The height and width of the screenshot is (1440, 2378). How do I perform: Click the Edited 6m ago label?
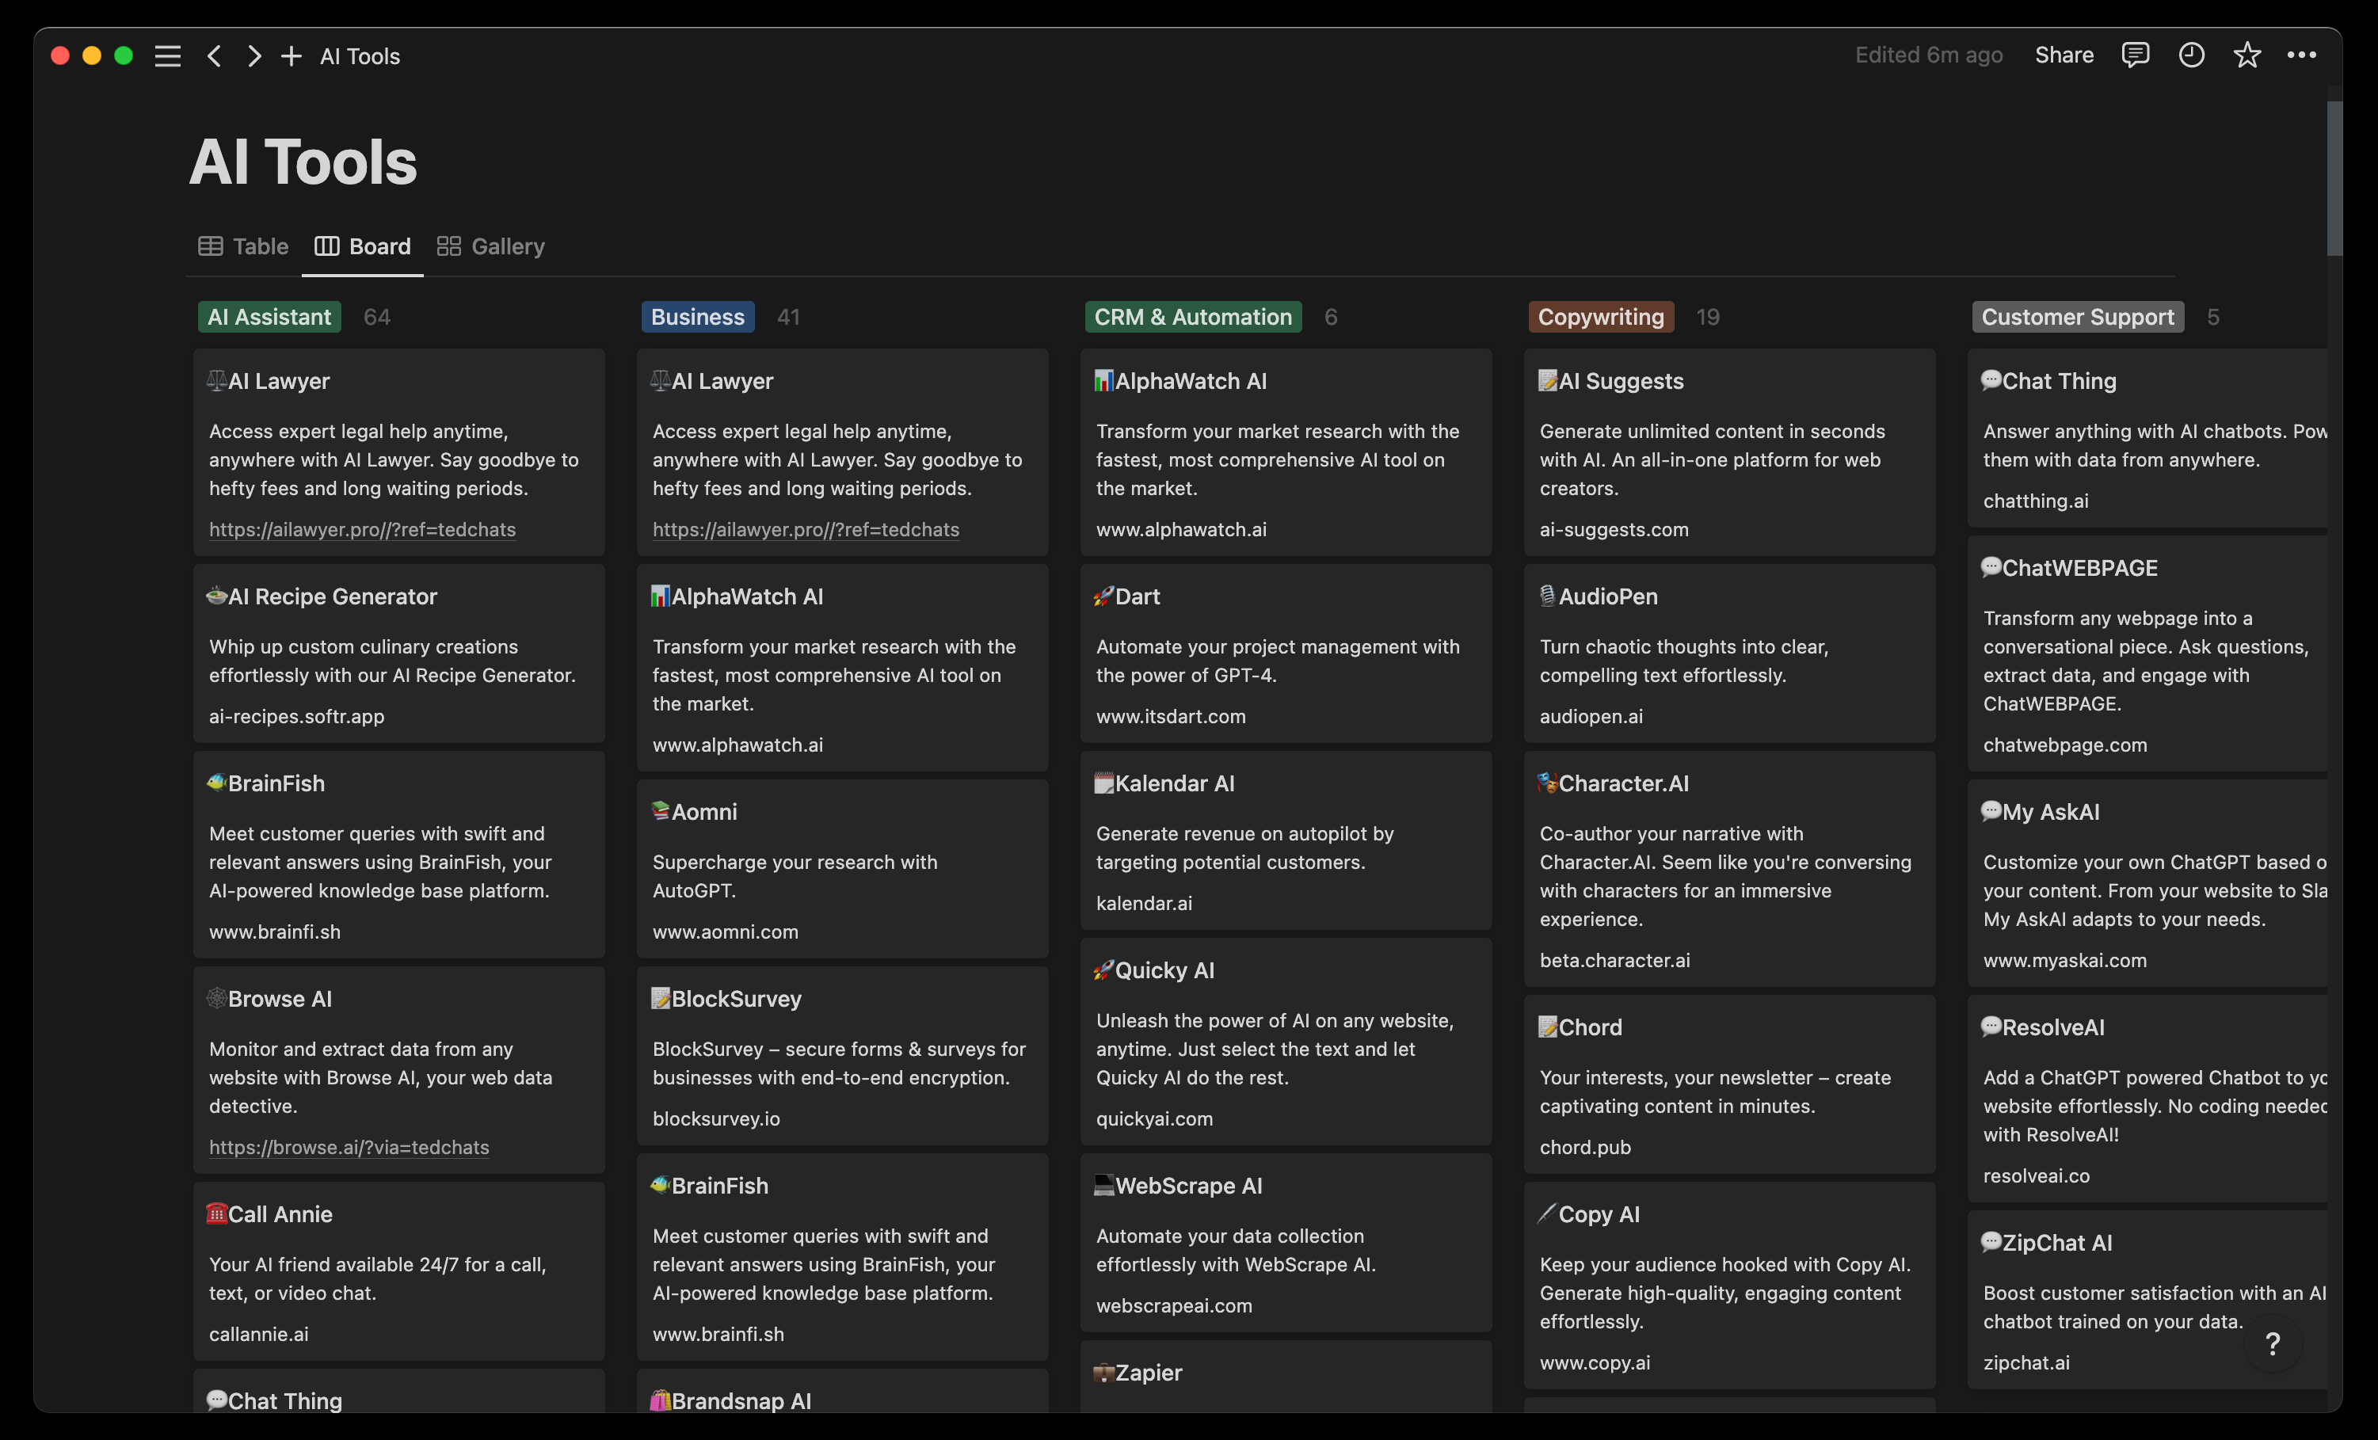click(x=1928, y=55)
